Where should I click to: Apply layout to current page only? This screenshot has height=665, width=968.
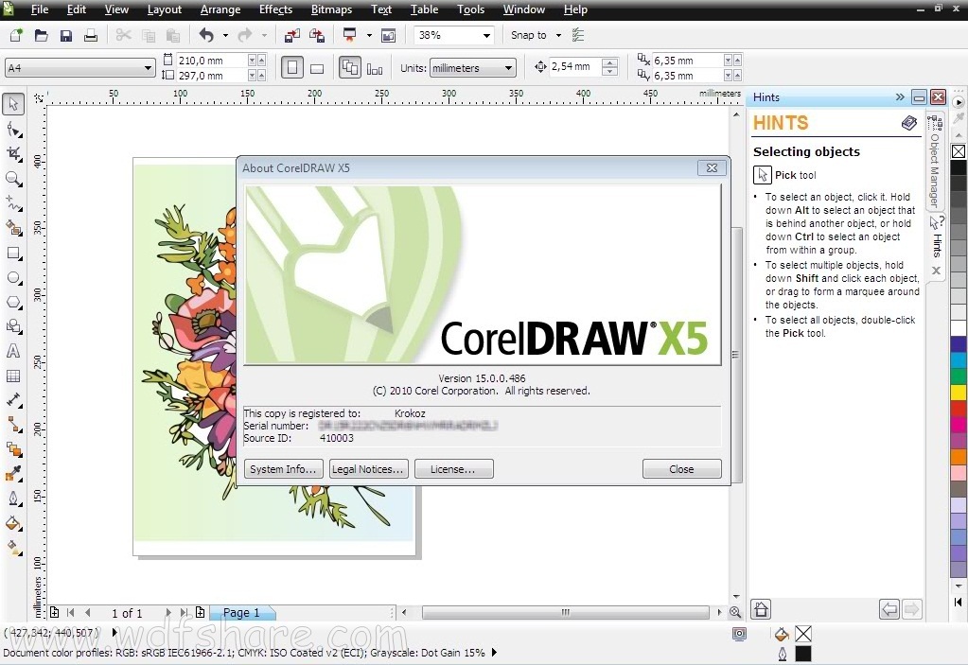point(375,68)
